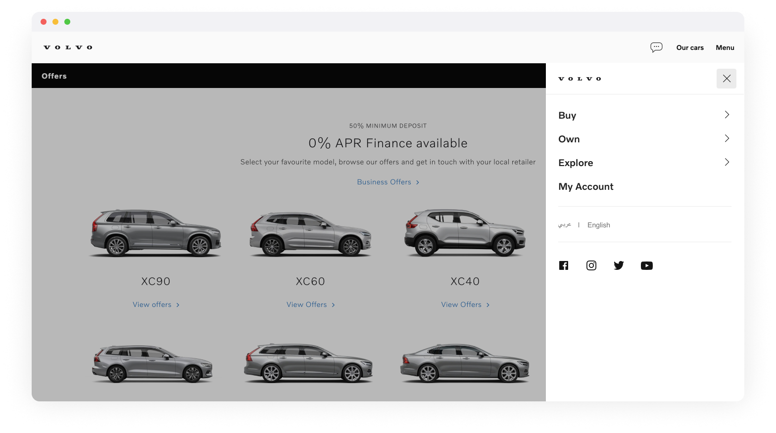
Task: Open the Own menu item
Action: [x=569, y=139]
